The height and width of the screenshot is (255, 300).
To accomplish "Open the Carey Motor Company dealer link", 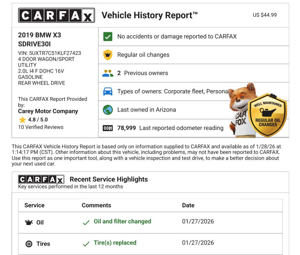I will tap(48, 111).
